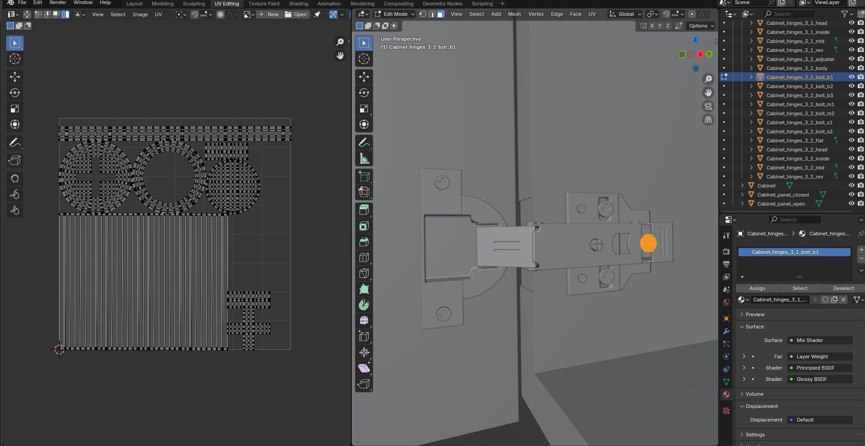Select the Extrude Region tool
The image size is (865, 446).
[x=364, y=210]
